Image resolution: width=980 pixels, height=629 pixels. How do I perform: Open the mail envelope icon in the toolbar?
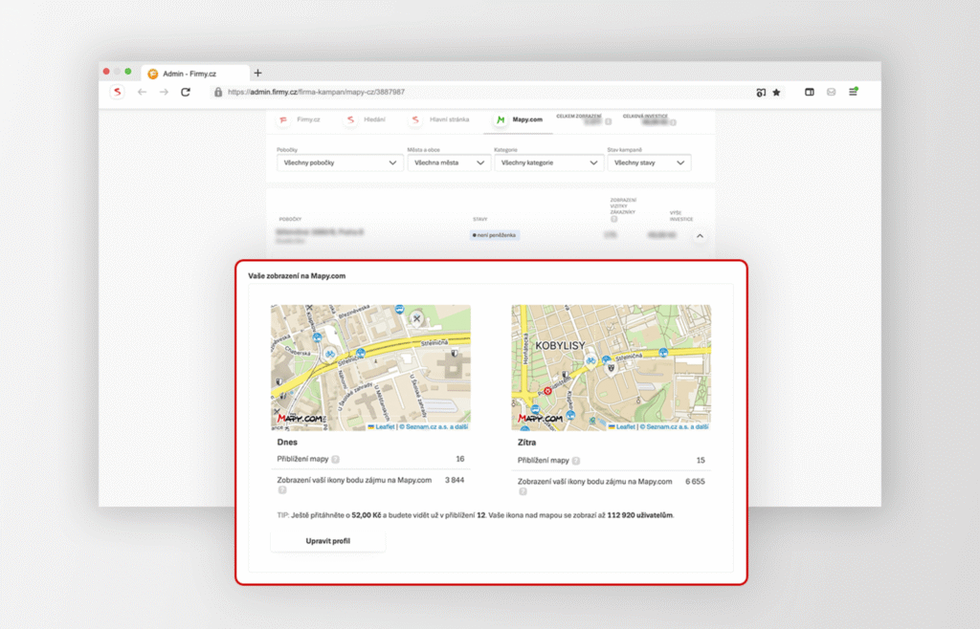[832, 92]
